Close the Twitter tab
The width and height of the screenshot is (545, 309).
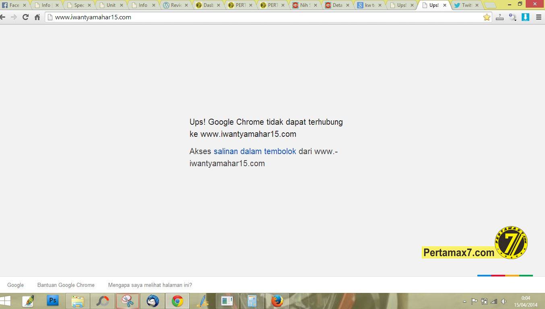477,5
